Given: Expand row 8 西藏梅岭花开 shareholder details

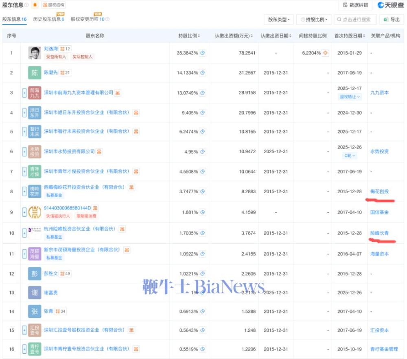Looking at the screenshot, I should point(24,191).
